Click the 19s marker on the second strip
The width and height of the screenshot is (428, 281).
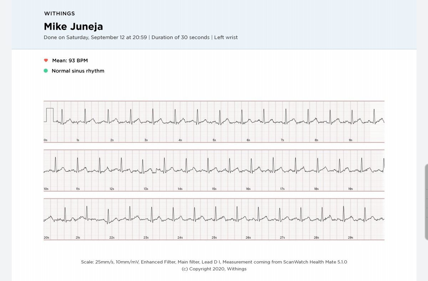coord(350,189)
